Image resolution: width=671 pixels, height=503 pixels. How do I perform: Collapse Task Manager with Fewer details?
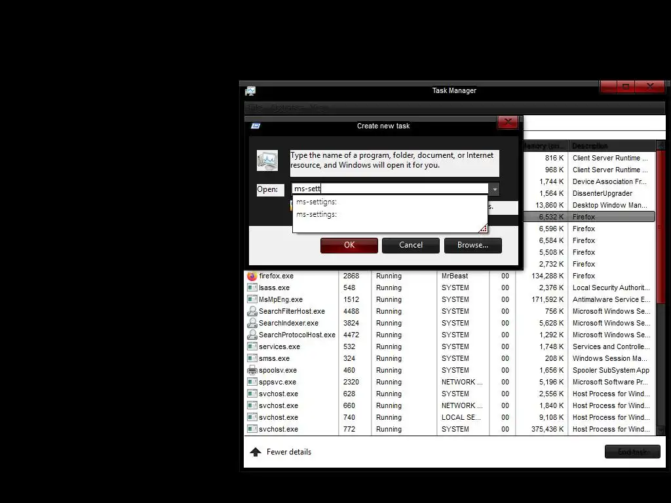280,452
